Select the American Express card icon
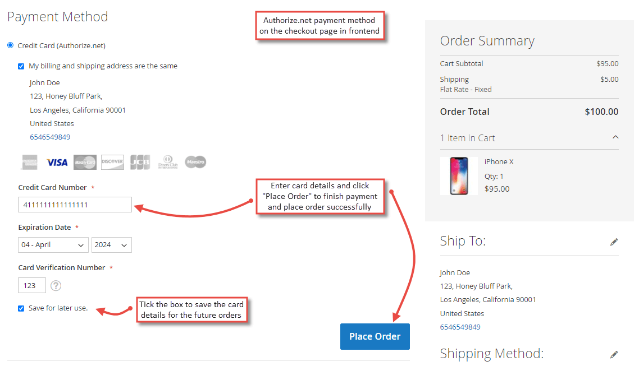Image resolution: width=639 pixels, height=366 pixels. point(29,162)
